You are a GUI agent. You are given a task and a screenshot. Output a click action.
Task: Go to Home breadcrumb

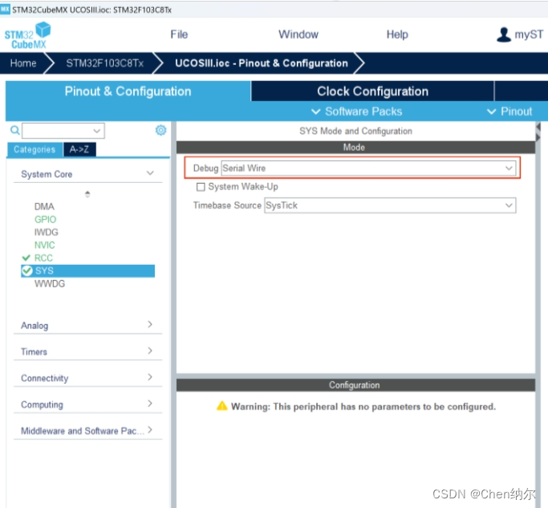(x=23, y=63)
